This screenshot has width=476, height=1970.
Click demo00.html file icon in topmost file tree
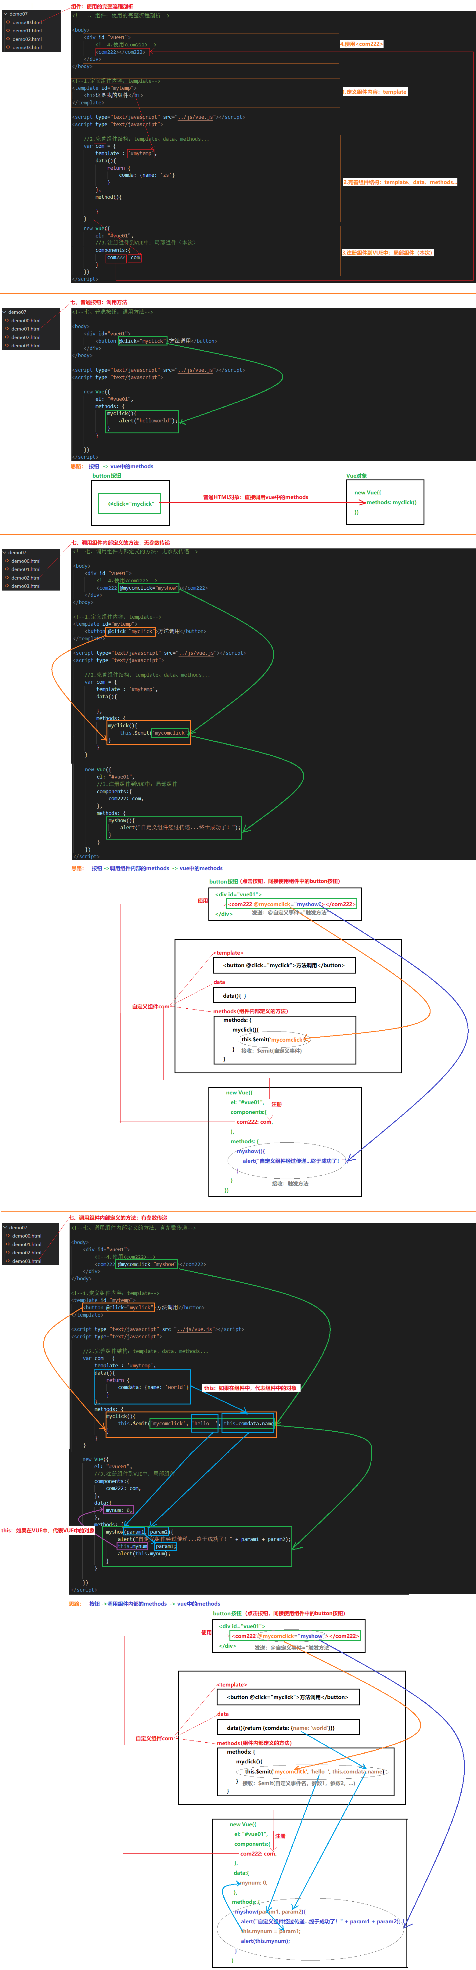coord(8,22)
